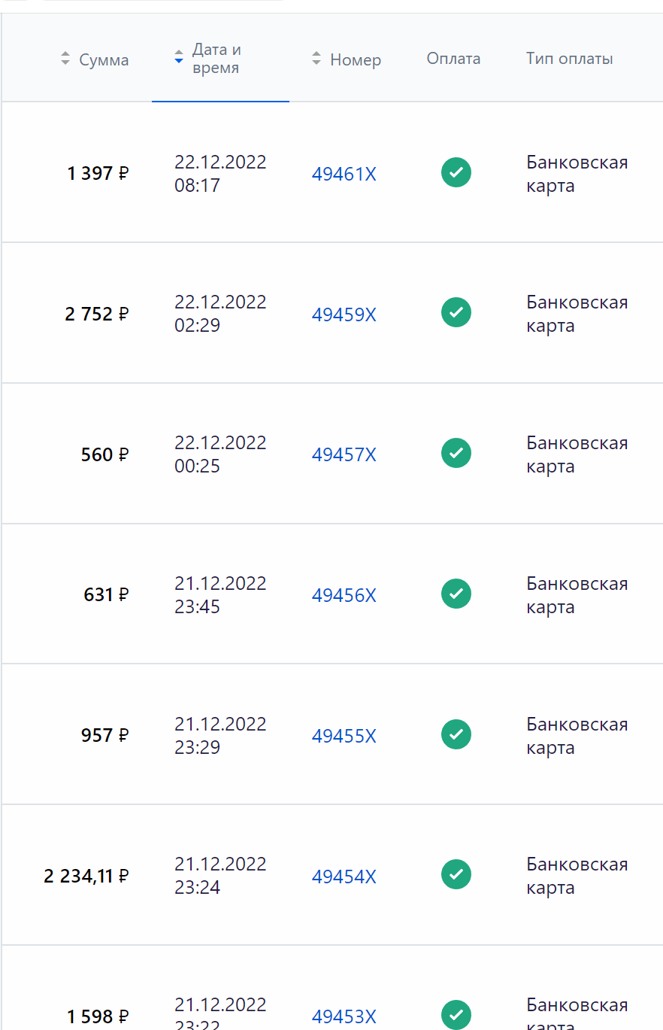The width and height of the screenshot is (663, 1030).
Task: Click green payment checkmark for order 49461X
Action: (x=456, y=172)
